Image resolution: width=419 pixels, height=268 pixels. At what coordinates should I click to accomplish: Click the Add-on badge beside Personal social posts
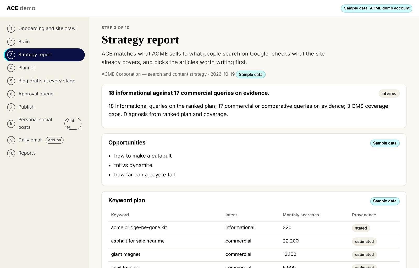pos(73,124)
